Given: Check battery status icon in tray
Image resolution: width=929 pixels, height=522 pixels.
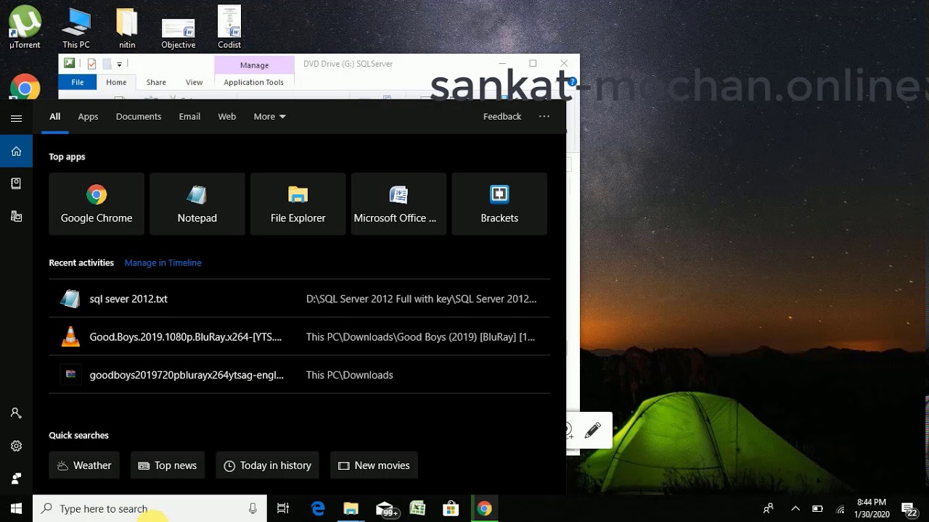Looking at the screenshot, I should click(x=817, y=509).
